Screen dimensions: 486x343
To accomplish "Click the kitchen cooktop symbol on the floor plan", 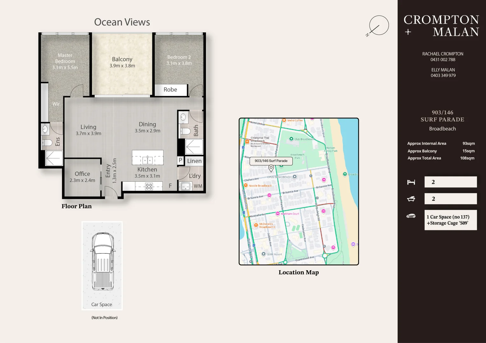I will [149, 186].
